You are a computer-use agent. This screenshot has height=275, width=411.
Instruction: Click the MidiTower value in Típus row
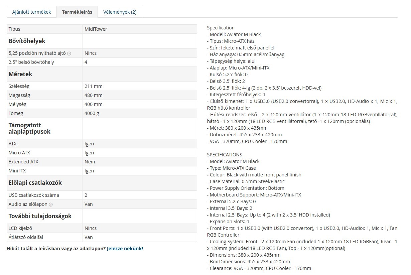[x=96, y=29]
